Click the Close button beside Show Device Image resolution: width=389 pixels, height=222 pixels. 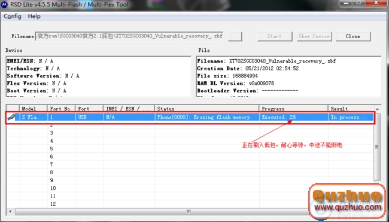coord(353,36)
